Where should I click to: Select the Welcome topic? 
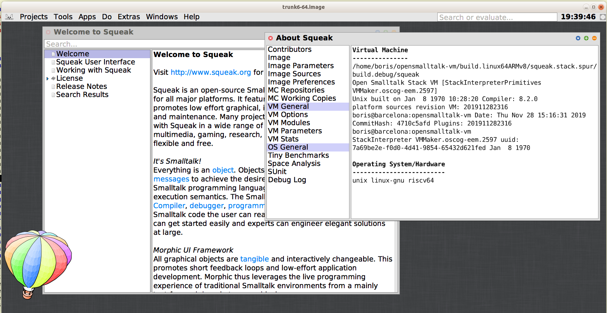tap(97, 54)
